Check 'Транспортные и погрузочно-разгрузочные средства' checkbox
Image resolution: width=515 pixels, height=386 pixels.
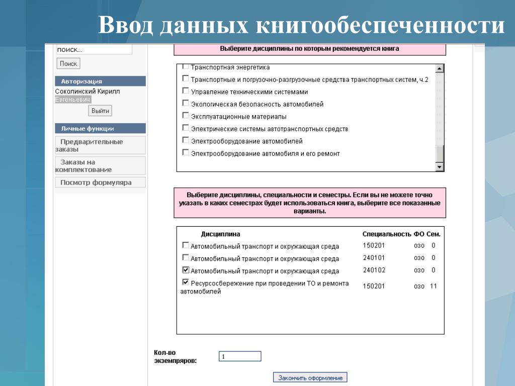tap(185, 78)
